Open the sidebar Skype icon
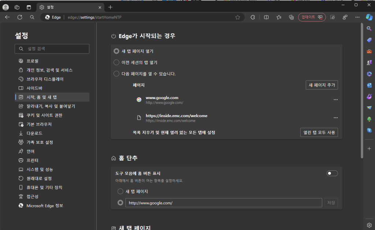 [x=369, y=131]
